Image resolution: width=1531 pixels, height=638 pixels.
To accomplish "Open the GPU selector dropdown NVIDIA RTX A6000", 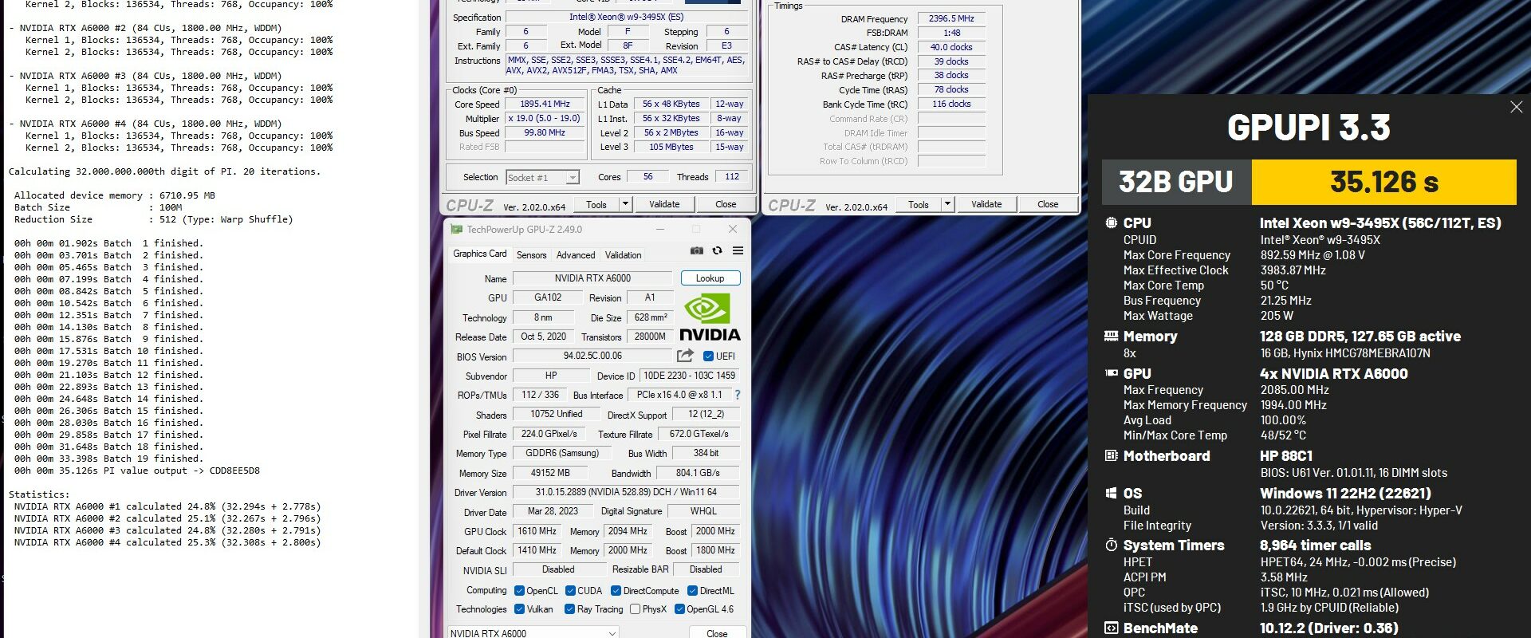I will [x=533, y=633].
